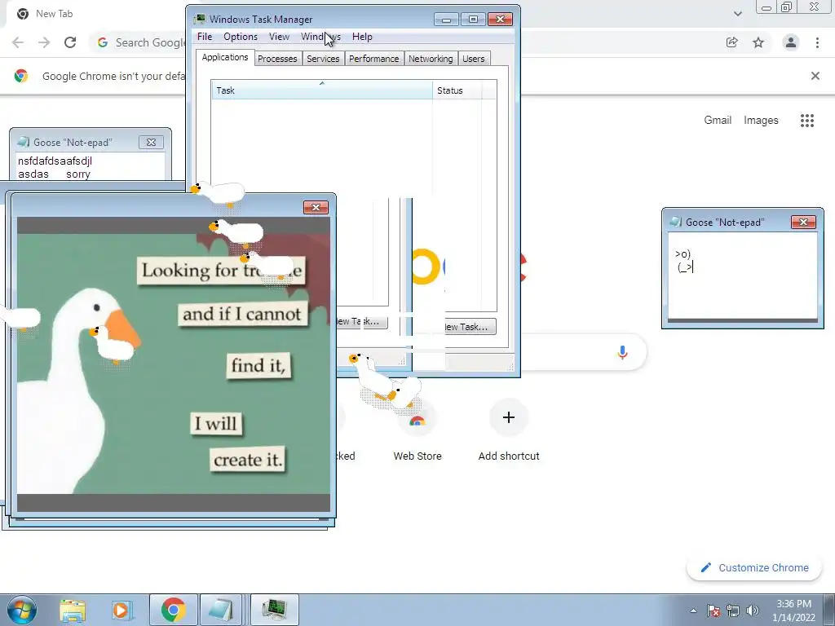Bookmark this tab with the star
Screen dimensions: 835x626
[x=758, y=42]
